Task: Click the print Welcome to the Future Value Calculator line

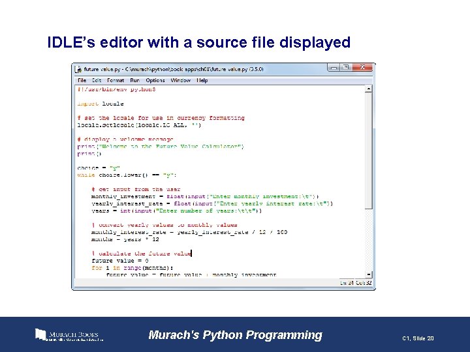Action: (x=161, y=147)
